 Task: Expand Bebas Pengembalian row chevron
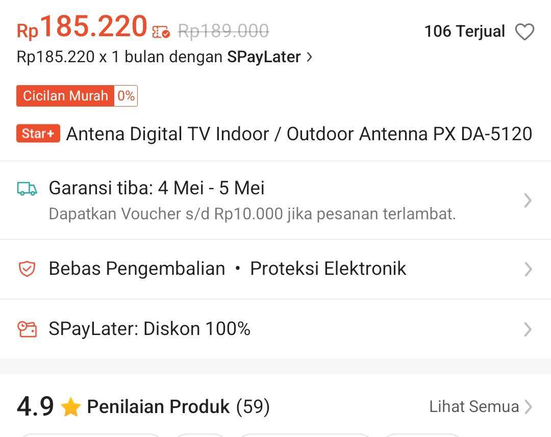[528, 269]
